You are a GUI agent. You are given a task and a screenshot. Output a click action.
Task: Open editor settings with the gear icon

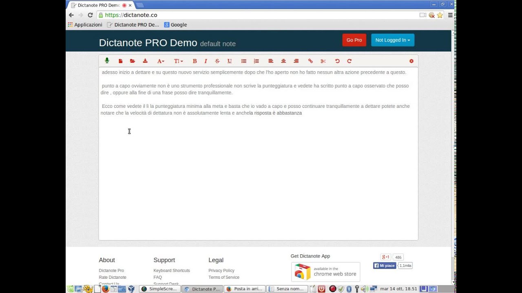[411, 61]
